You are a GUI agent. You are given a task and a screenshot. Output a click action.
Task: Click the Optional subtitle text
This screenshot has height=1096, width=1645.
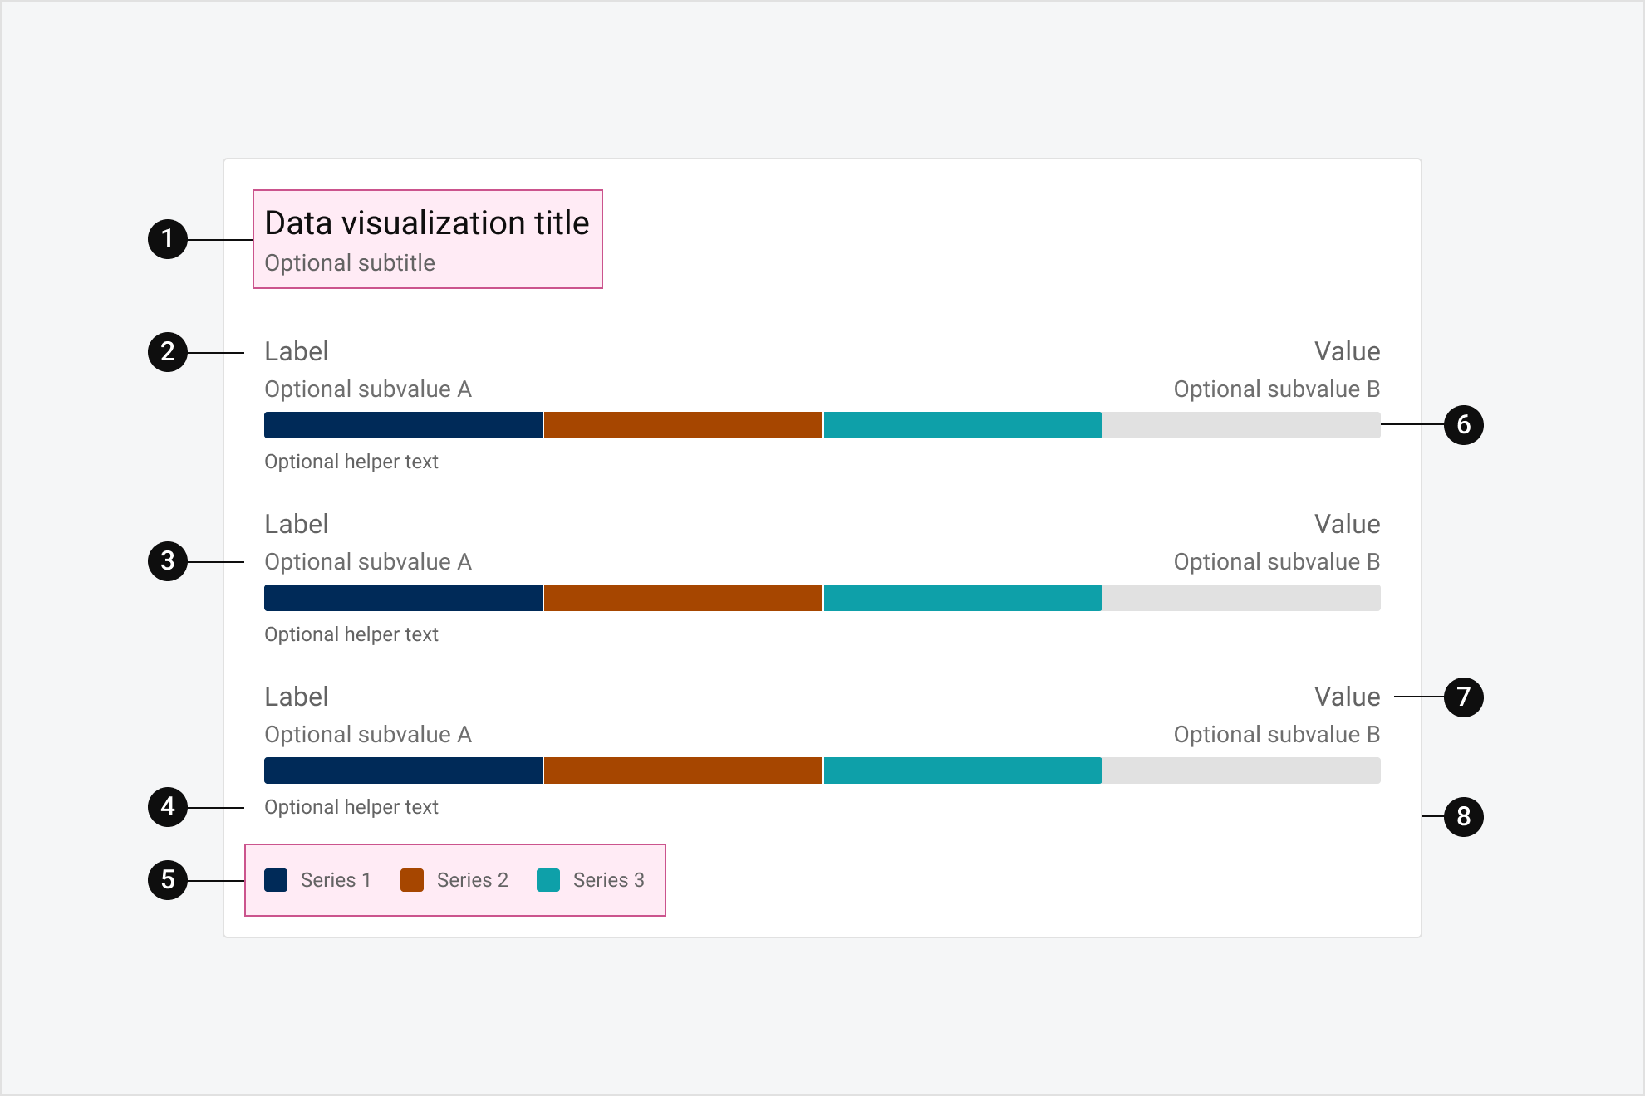pyautogui.click(x=350, y=263)
